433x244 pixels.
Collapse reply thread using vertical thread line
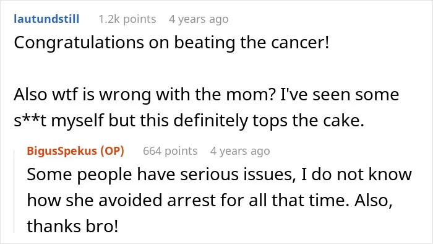pos(14,191)
